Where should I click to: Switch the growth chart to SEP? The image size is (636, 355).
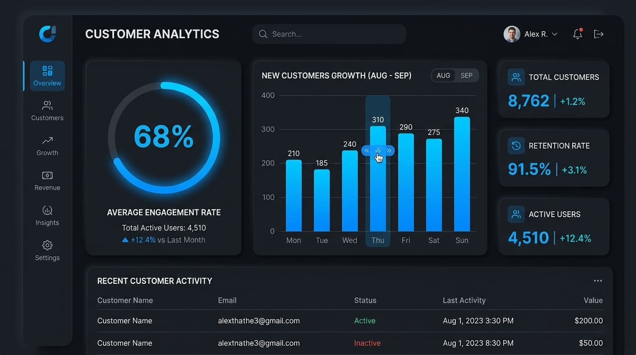(x=466, y=75)
